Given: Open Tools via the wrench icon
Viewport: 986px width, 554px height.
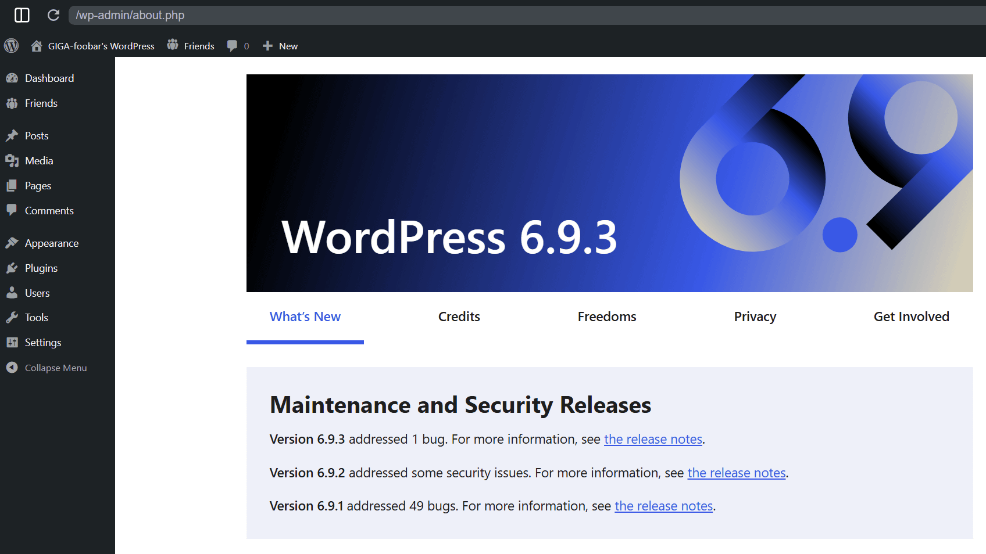Looking at the screenshot, I should point(12,317).
